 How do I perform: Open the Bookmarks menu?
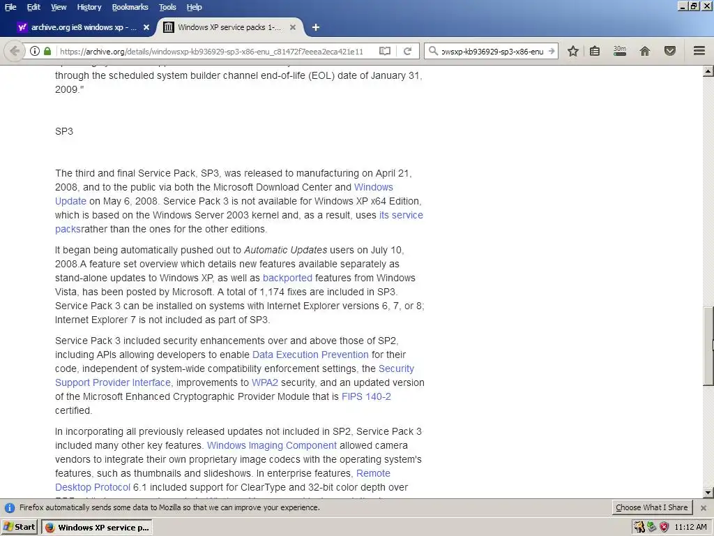(x=130, y=7)
